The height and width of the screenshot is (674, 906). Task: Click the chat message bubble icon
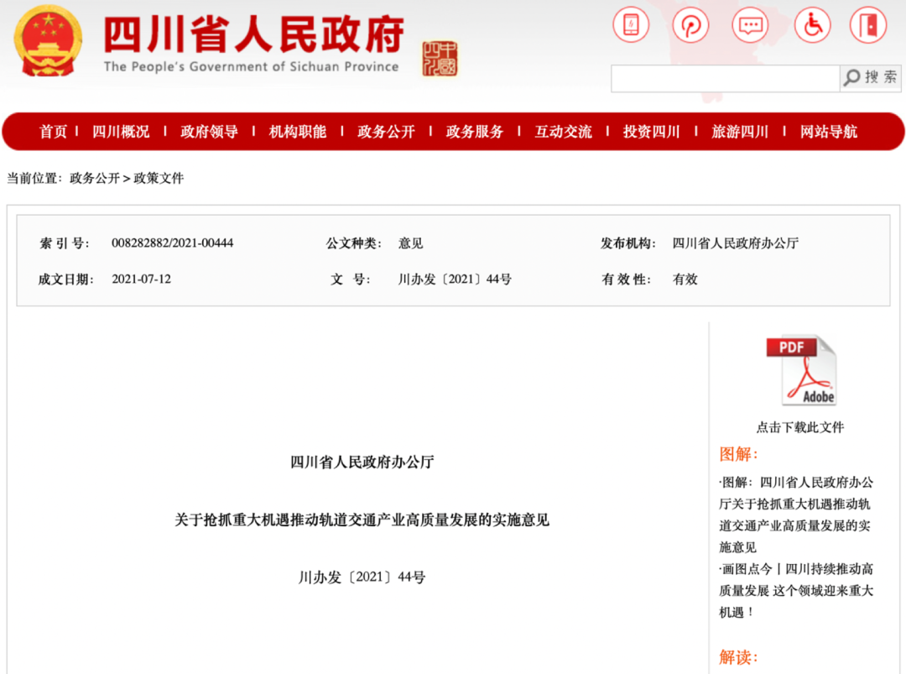(x=750, y=25)
